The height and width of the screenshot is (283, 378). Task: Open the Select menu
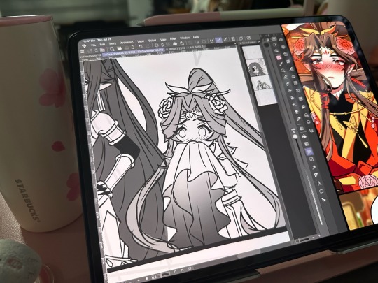tap(152, 41)
